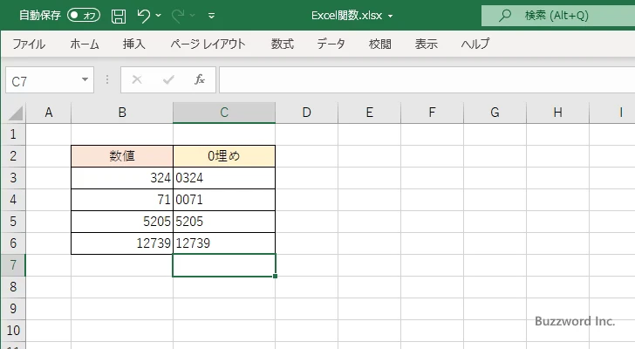Image resolution: width=635 pixels, height=349 pixels.
Task: Click the formula bar resize dots handle
Action: tap(107, 79)
